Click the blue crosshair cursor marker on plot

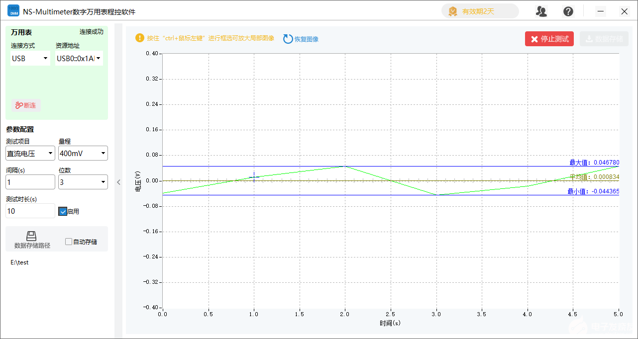254,176
